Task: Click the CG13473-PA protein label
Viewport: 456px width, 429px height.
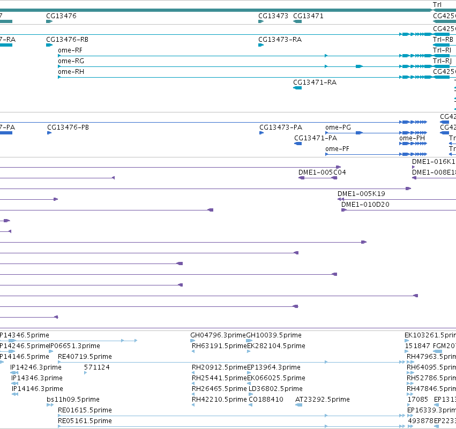Action: click(281, 127)
